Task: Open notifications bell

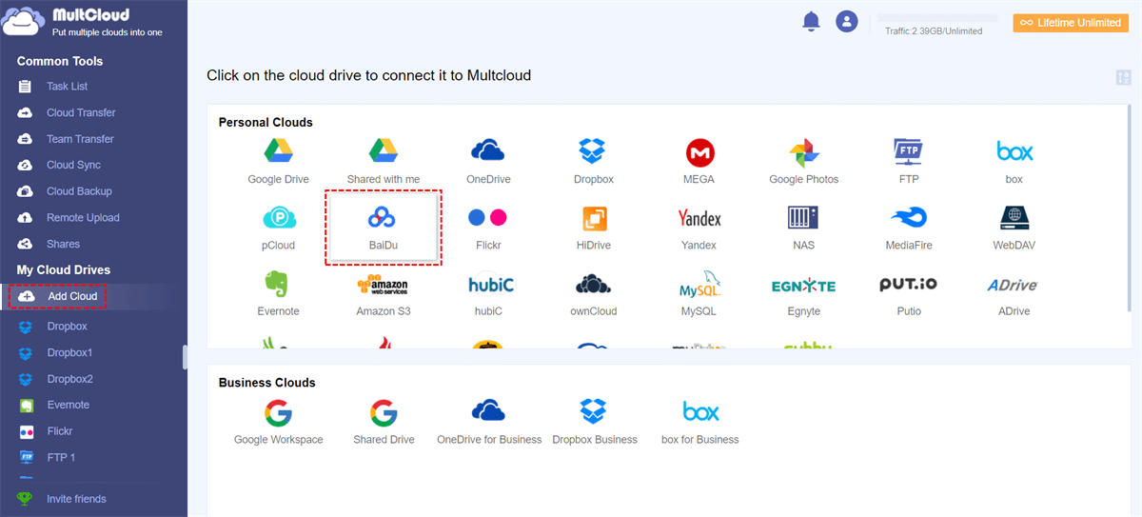Action: (811, 21)
